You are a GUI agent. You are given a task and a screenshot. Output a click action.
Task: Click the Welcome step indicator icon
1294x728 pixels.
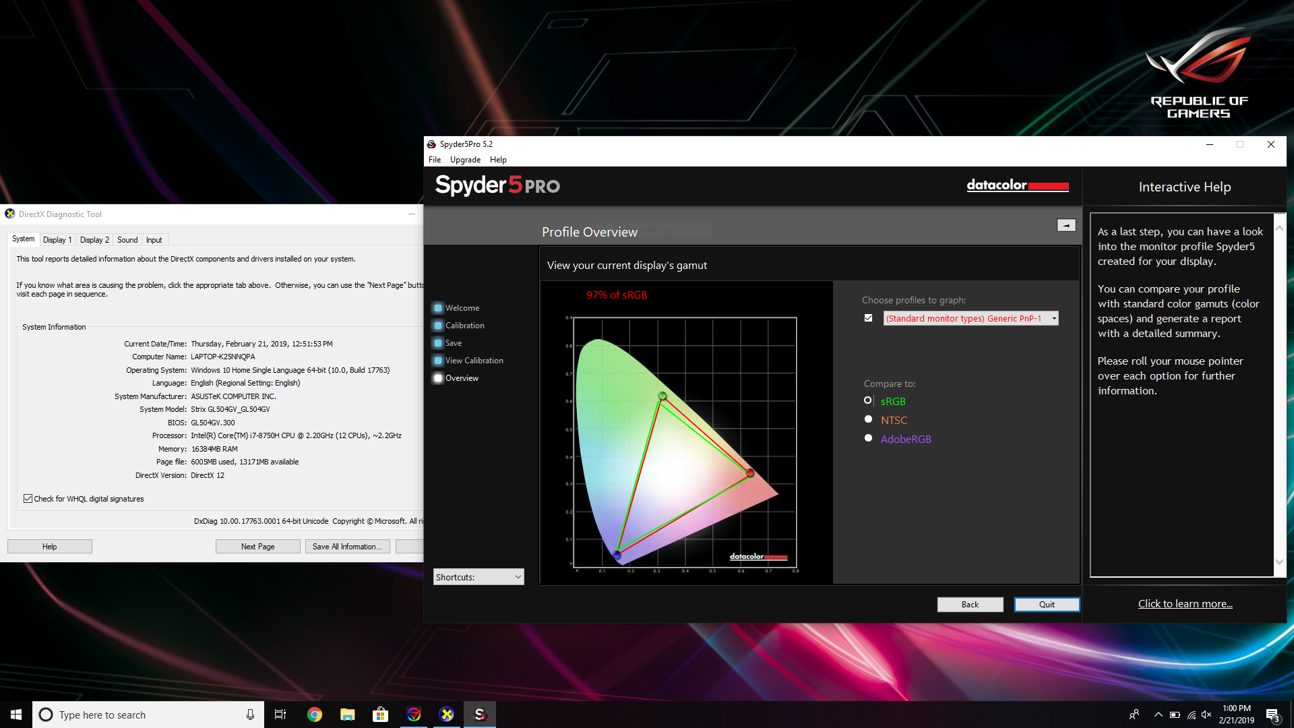(x=438, y=308)
